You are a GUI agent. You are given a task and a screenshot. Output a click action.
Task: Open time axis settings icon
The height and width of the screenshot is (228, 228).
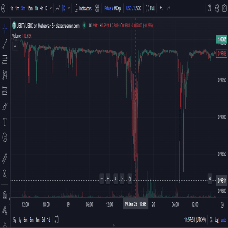pos(222,205)
